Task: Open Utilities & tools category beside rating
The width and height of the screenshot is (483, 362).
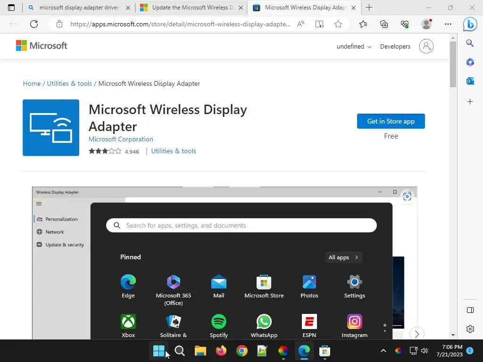Action: pyautogui.click(x=174, y=151)
